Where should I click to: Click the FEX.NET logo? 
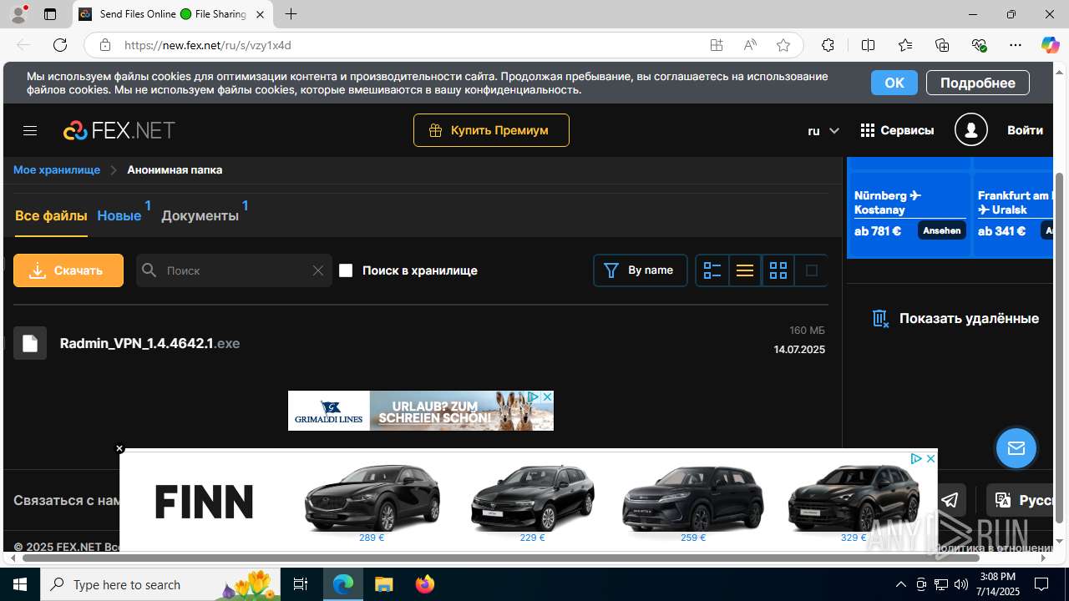tap(119, 130)
